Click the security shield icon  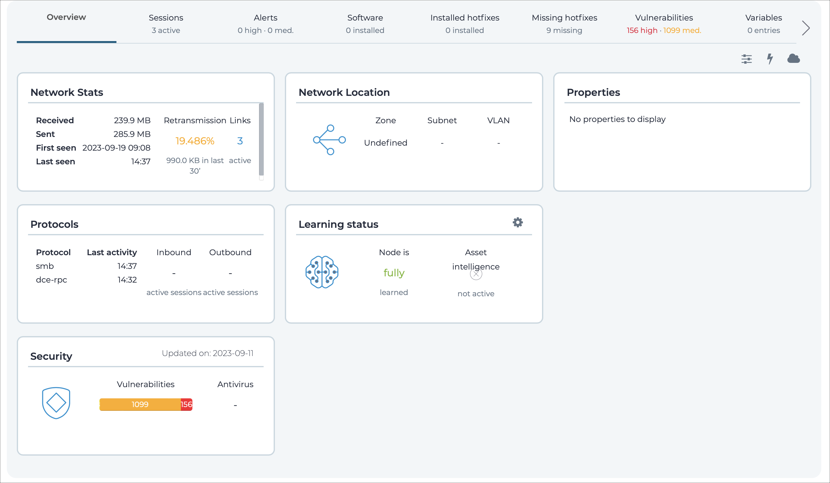click(56, 403)
